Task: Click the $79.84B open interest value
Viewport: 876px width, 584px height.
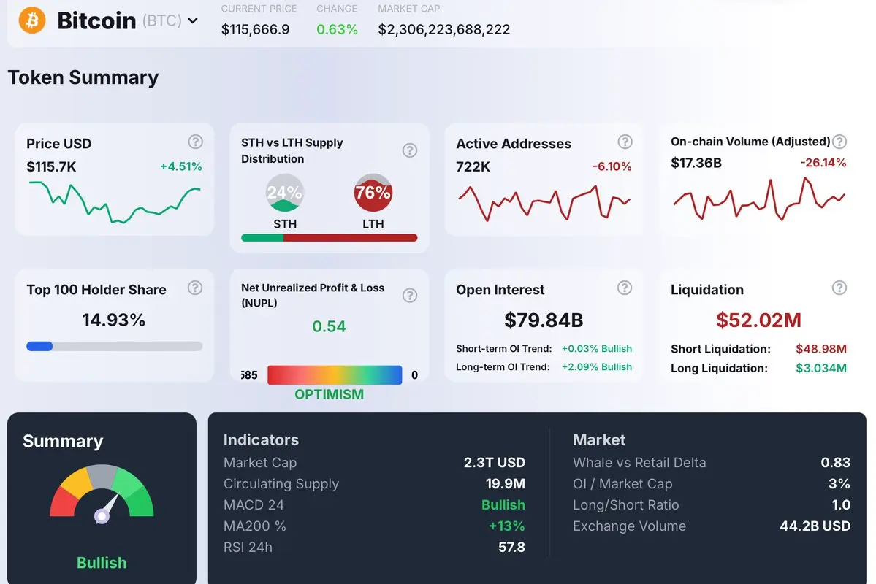Action: [544, 320]
